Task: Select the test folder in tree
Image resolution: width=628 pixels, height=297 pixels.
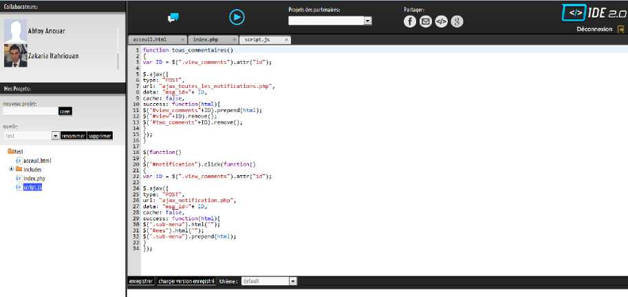Action: (19, 152)
